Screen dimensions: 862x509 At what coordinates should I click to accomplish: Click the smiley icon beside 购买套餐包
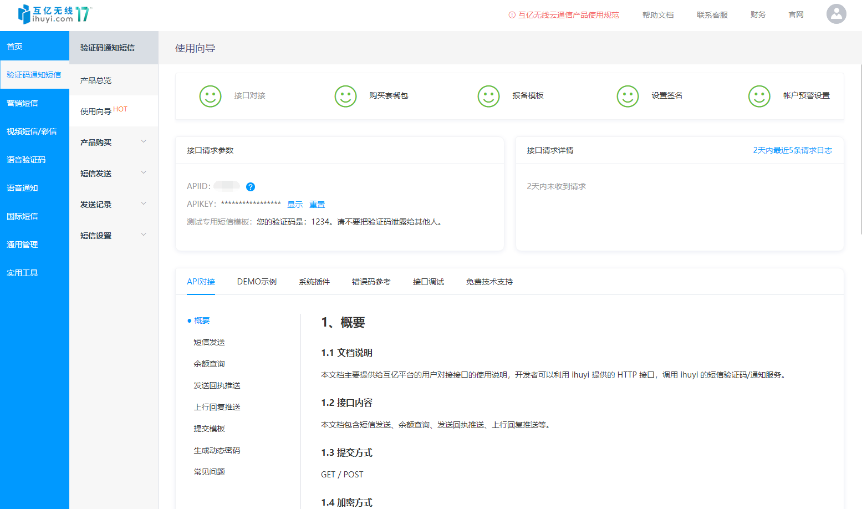click(x=345, y=96)
